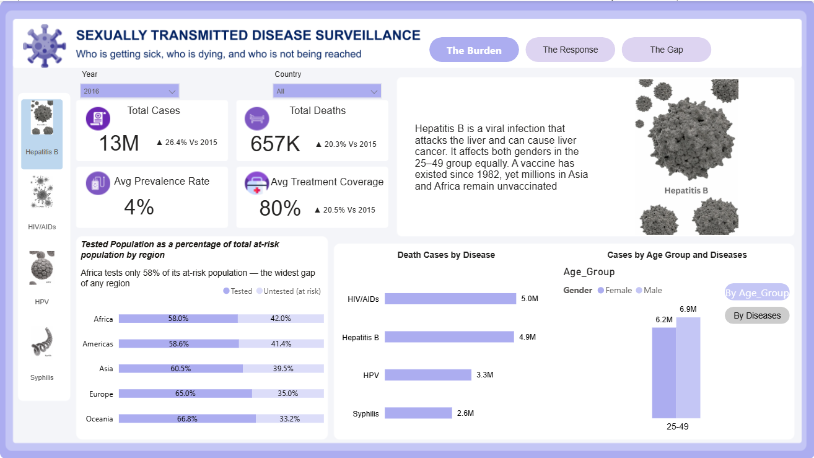The width and height of the screenshot is (814, 458).
Task: Click the Female gender legend marker
Action: pos(601,290)
